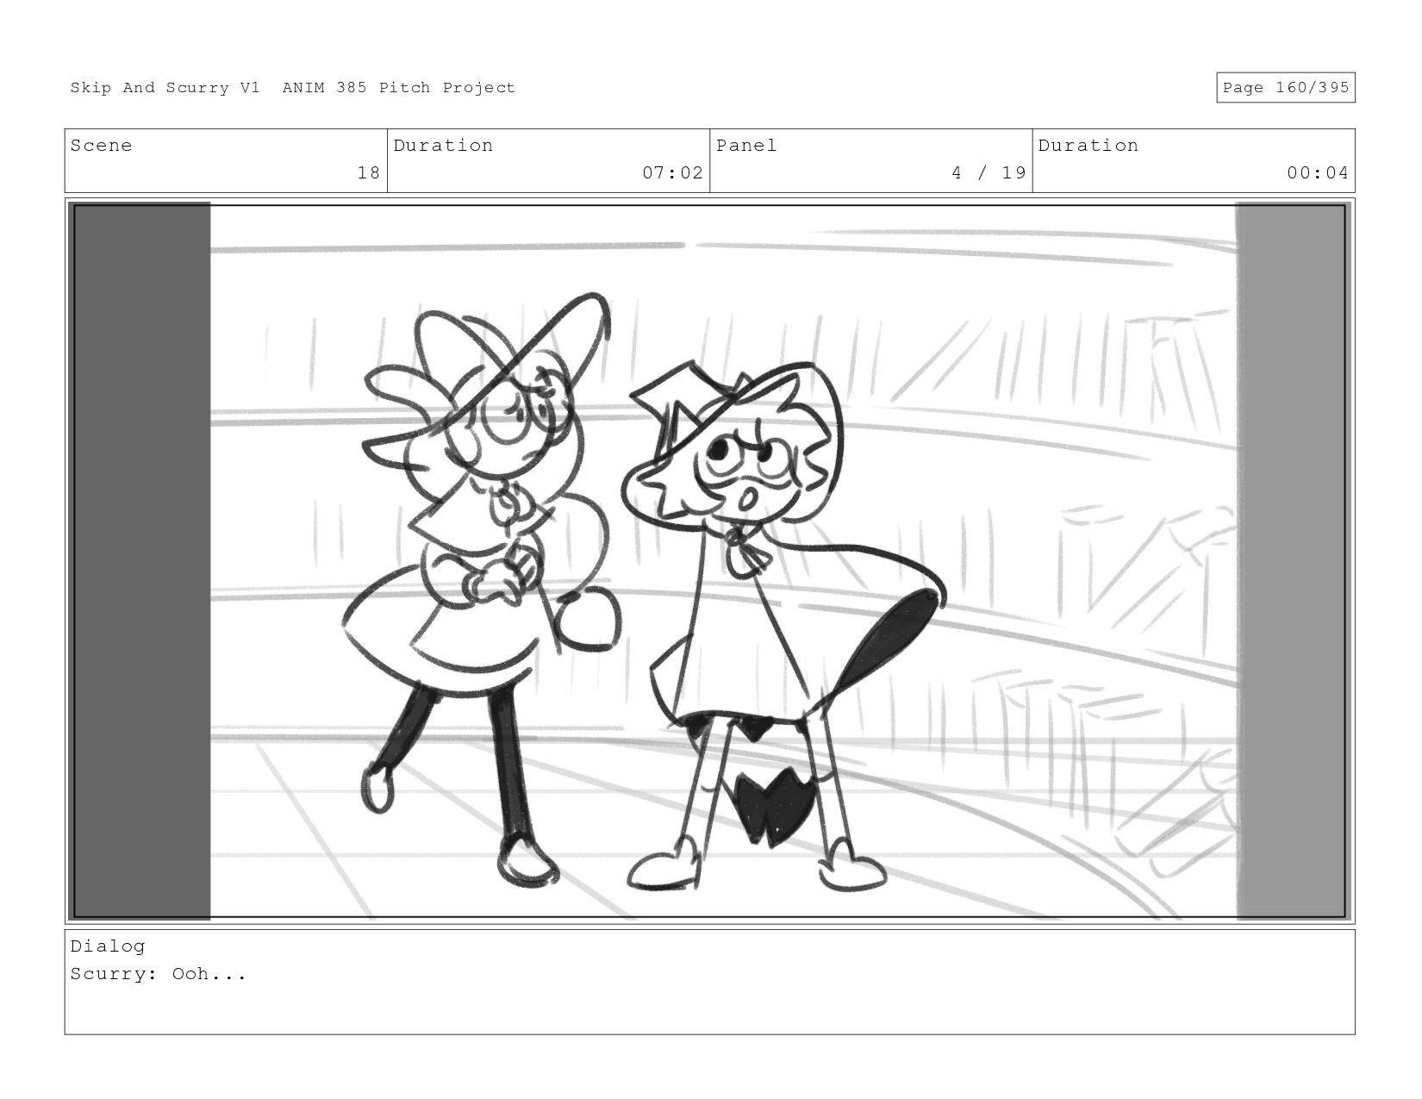The height and width of the screenshot is (1099, 1422).
Task: Click the Duration label next to Panel
Action: (1088, 146)
